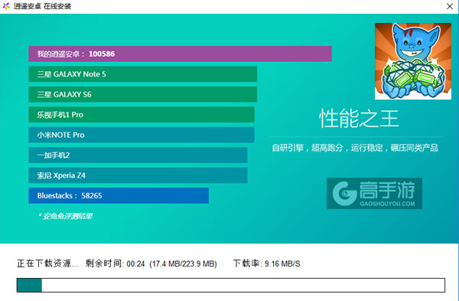Click the remaining time 00:24 value
Viewport: 459px width, 301px height.
coord(135,264)
